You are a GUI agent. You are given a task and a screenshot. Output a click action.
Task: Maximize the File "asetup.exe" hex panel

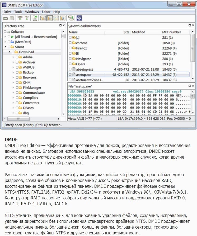click(190, 86)
